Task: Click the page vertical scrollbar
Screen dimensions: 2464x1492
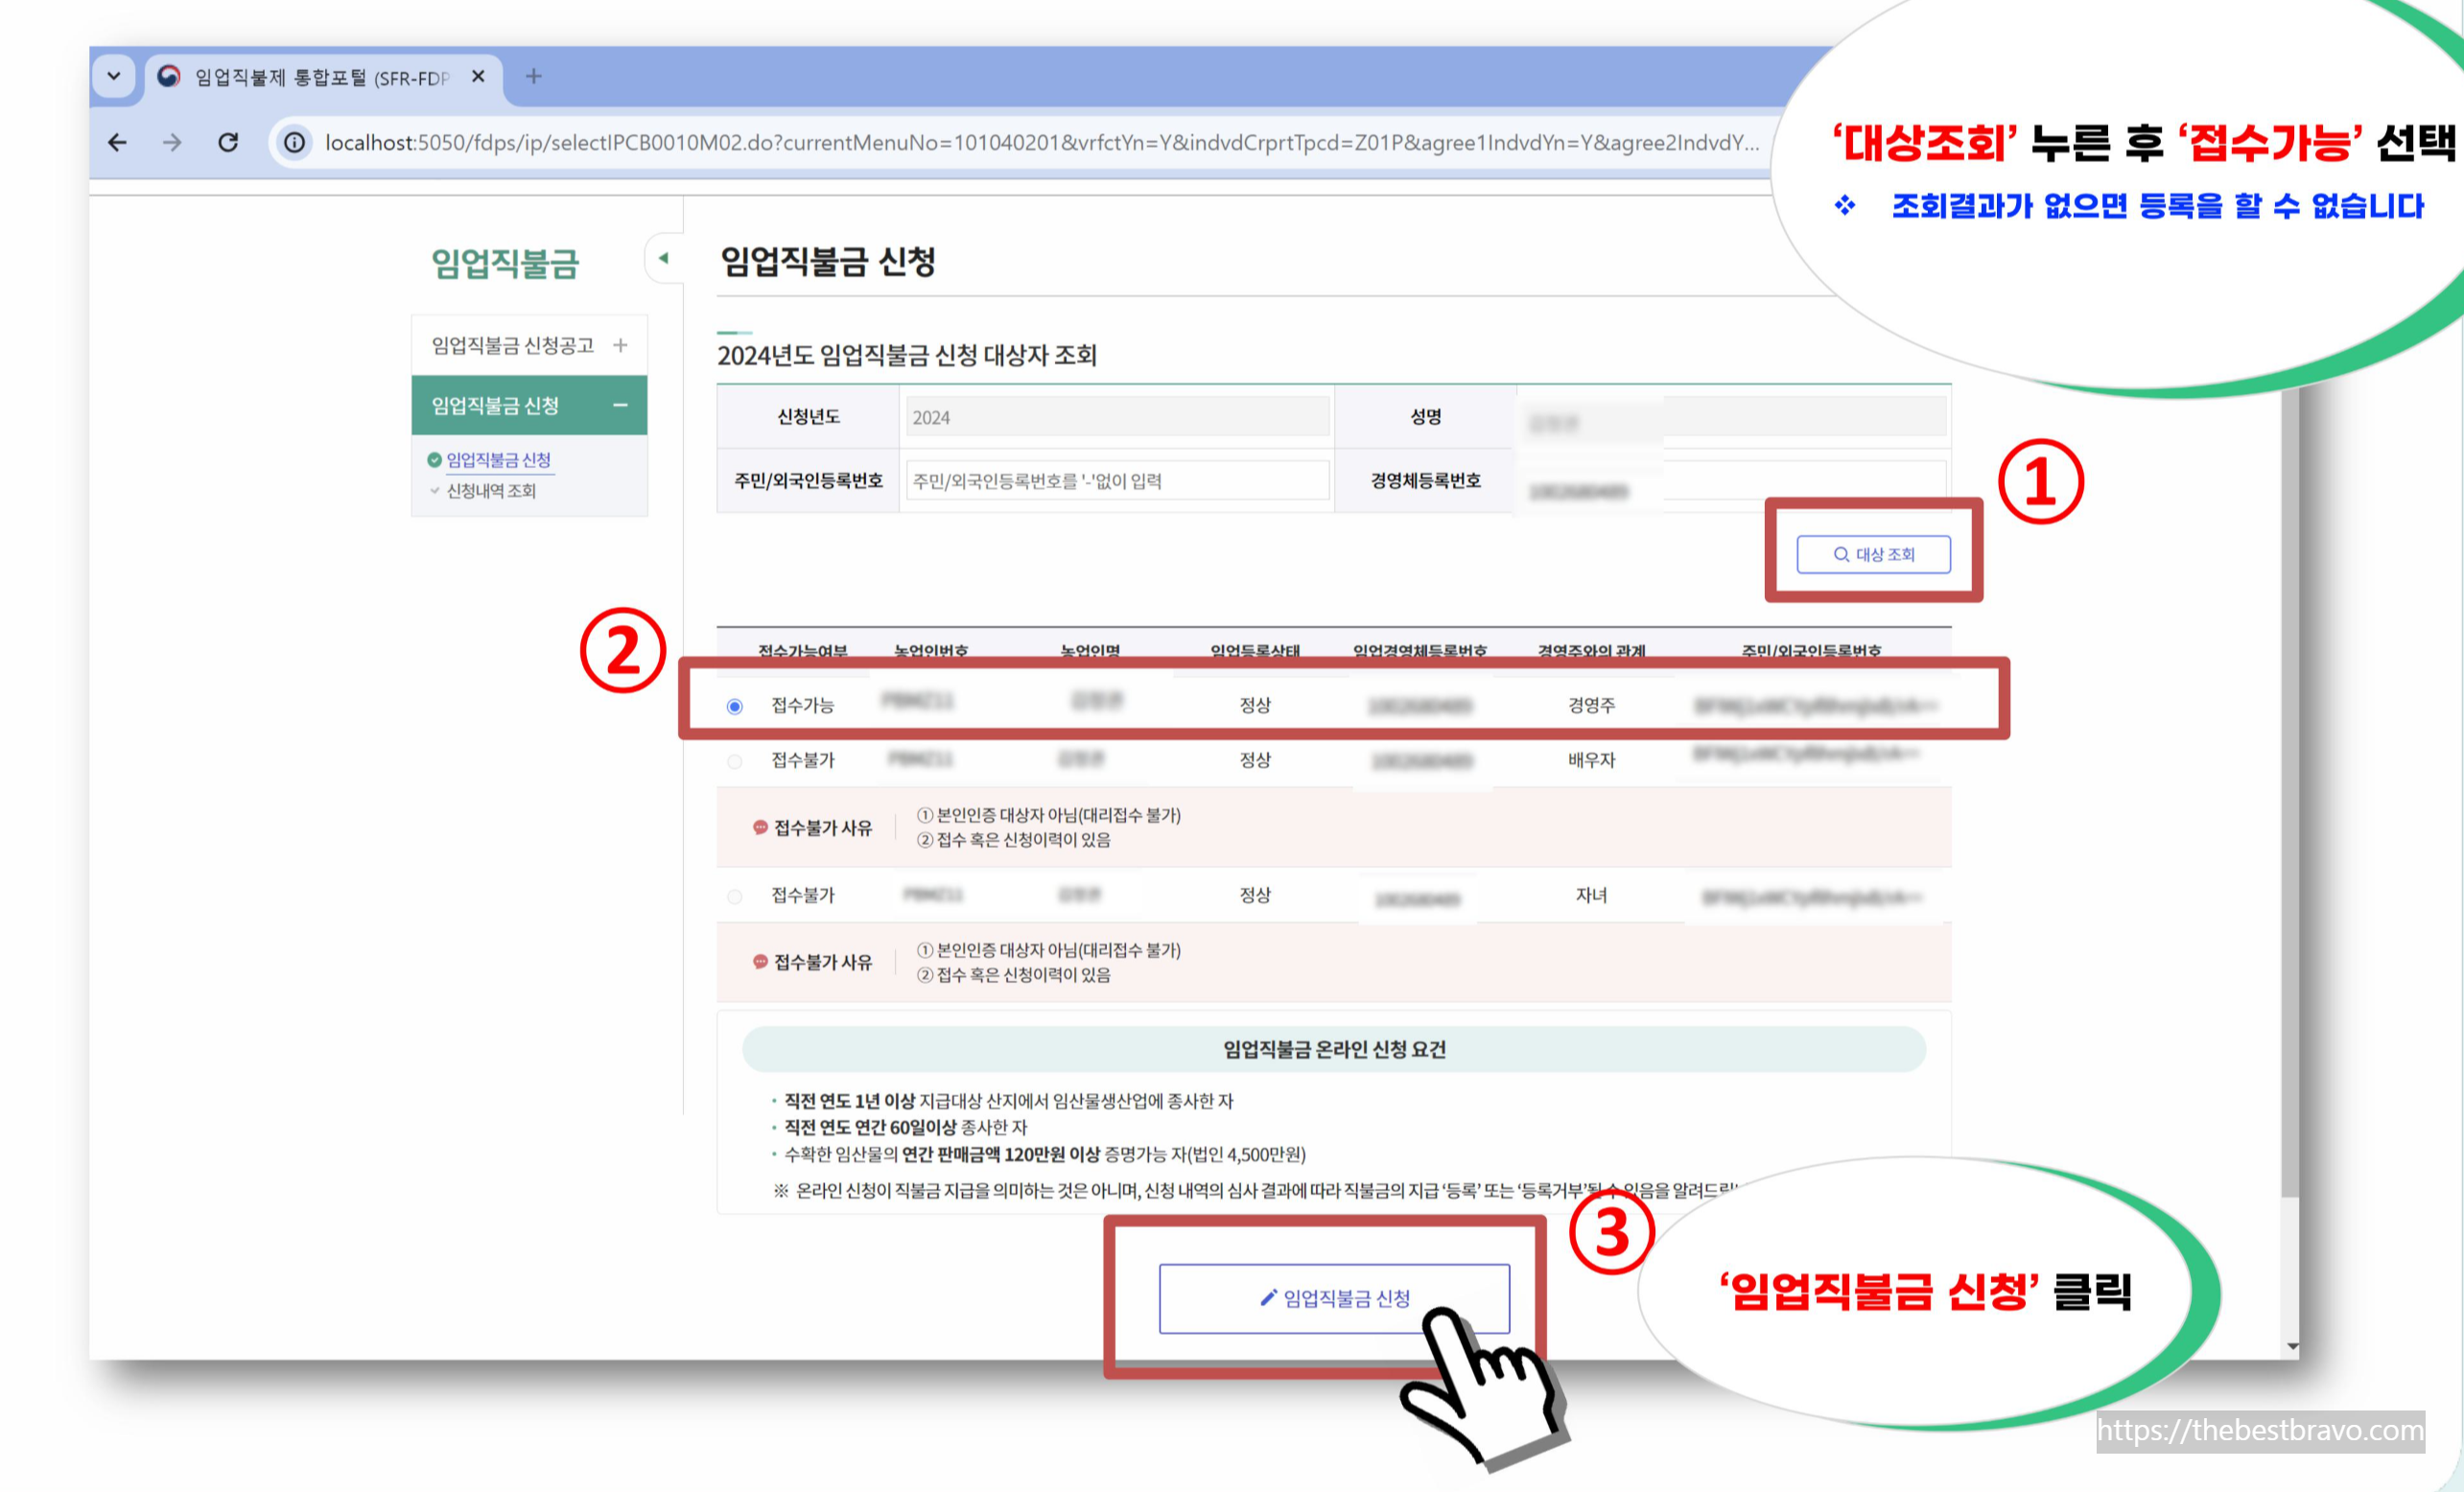Action: 2290,800
